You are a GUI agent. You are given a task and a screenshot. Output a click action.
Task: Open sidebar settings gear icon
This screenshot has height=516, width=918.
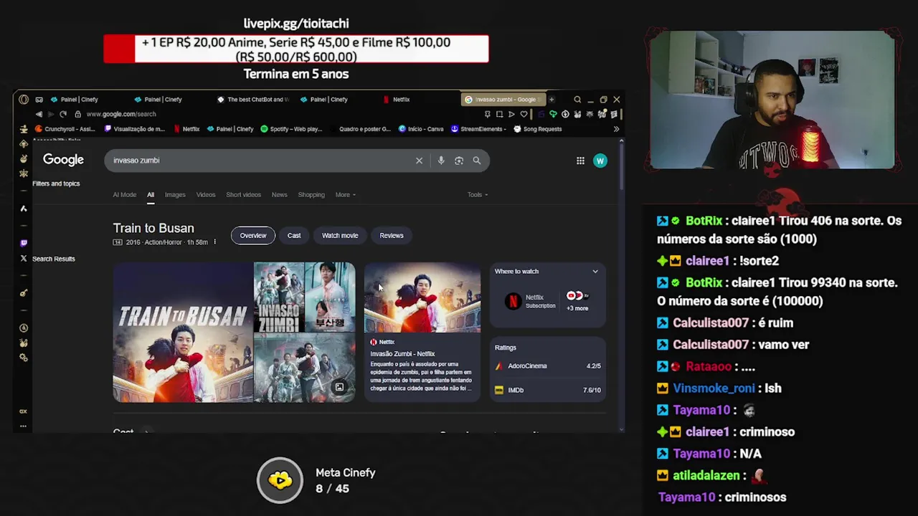24,358
